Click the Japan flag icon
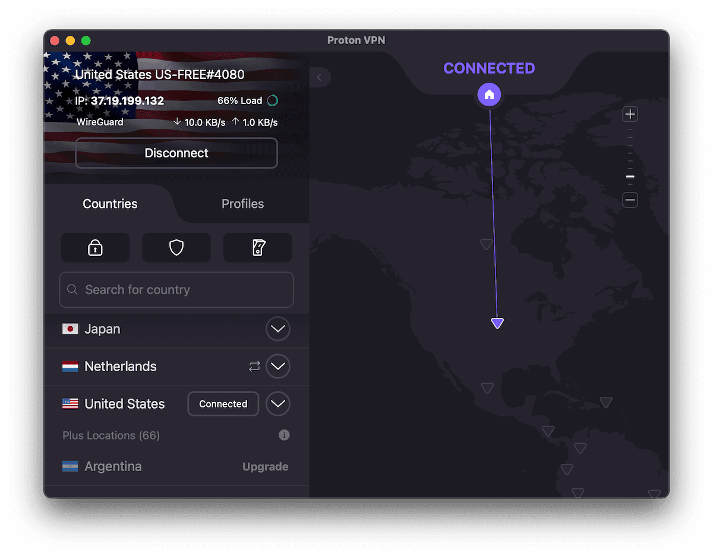Screen dimensions: 713x556 [70, 328]
